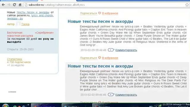
Task: Click the heart icon below the 2010-02-09 post
Action: (100, 58)
